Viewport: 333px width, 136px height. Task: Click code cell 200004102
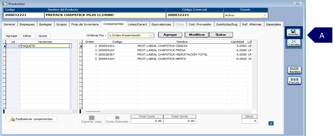(117, 50)
